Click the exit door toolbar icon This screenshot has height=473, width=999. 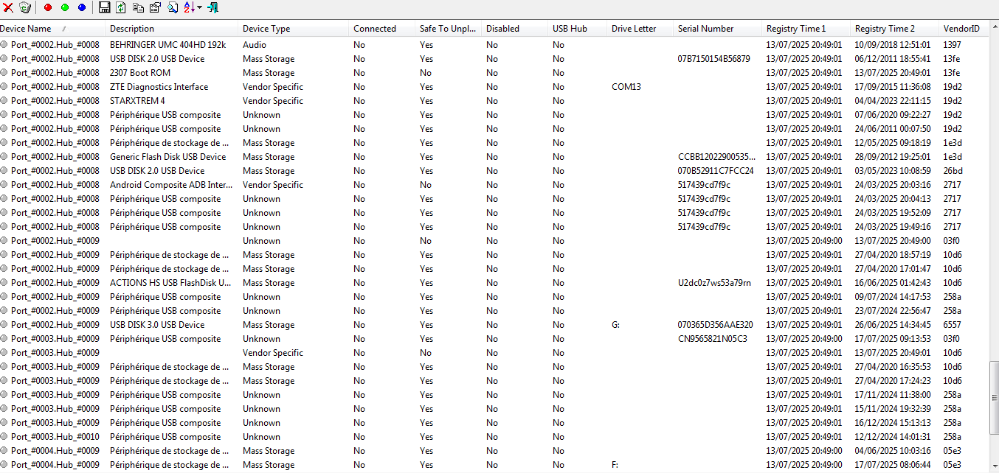pos(213,7)
